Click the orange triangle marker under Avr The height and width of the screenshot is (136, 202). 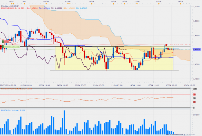click(x=24, y=4)
